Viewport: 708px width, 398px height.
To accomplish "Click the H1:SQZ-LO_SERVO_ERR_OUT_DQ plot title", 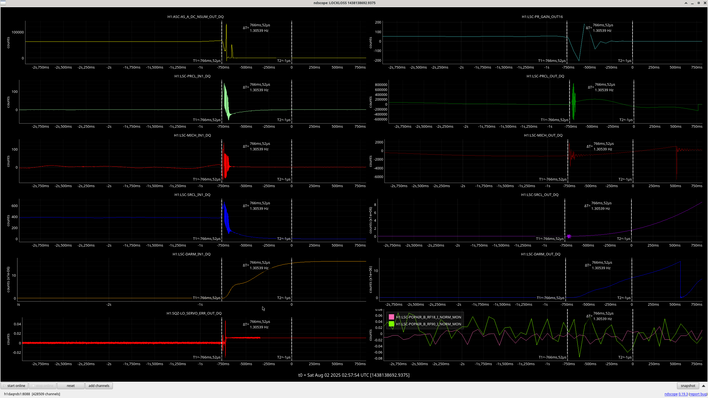I will point(194,313).
